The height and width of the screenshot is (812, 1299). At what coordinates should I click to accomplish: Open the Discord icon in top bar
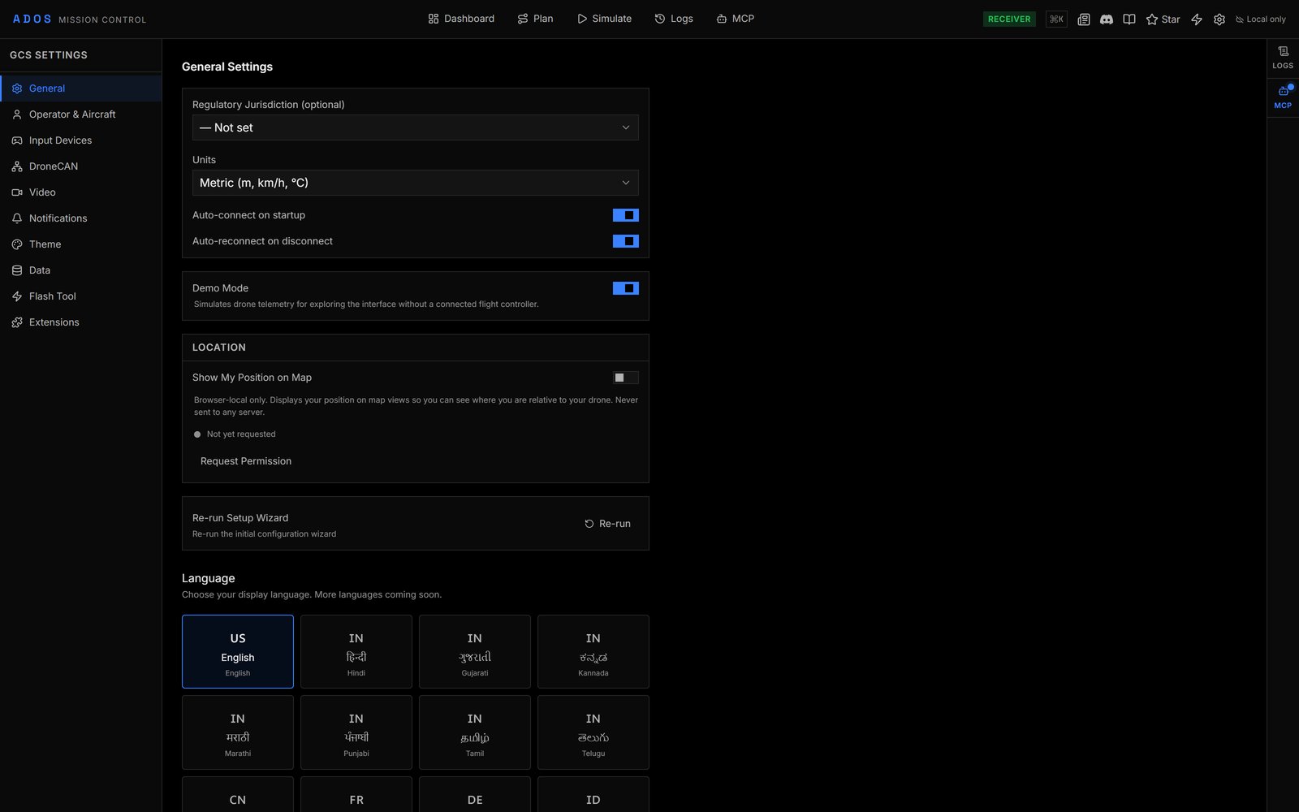pos(1106,19)
